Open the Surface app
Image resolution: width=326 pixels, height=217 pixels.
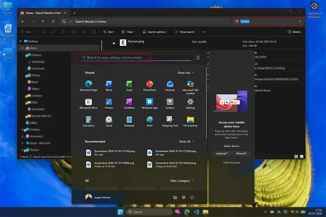click(170, 104)
